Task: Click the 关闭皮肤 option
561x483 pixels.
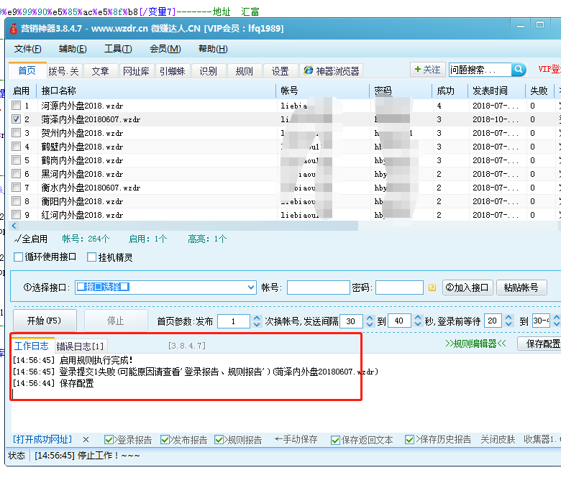Action: (x=498, y=439)
